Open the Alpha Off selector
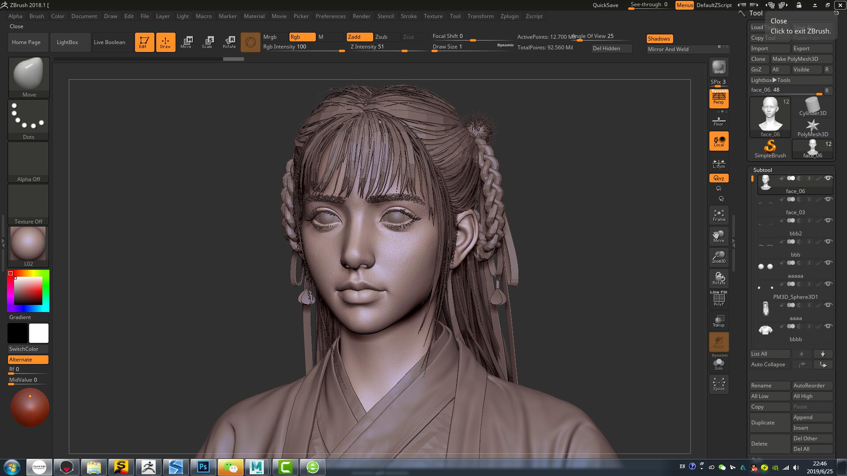This screenshot has width=847, height=476. click(x=29, y=162)
